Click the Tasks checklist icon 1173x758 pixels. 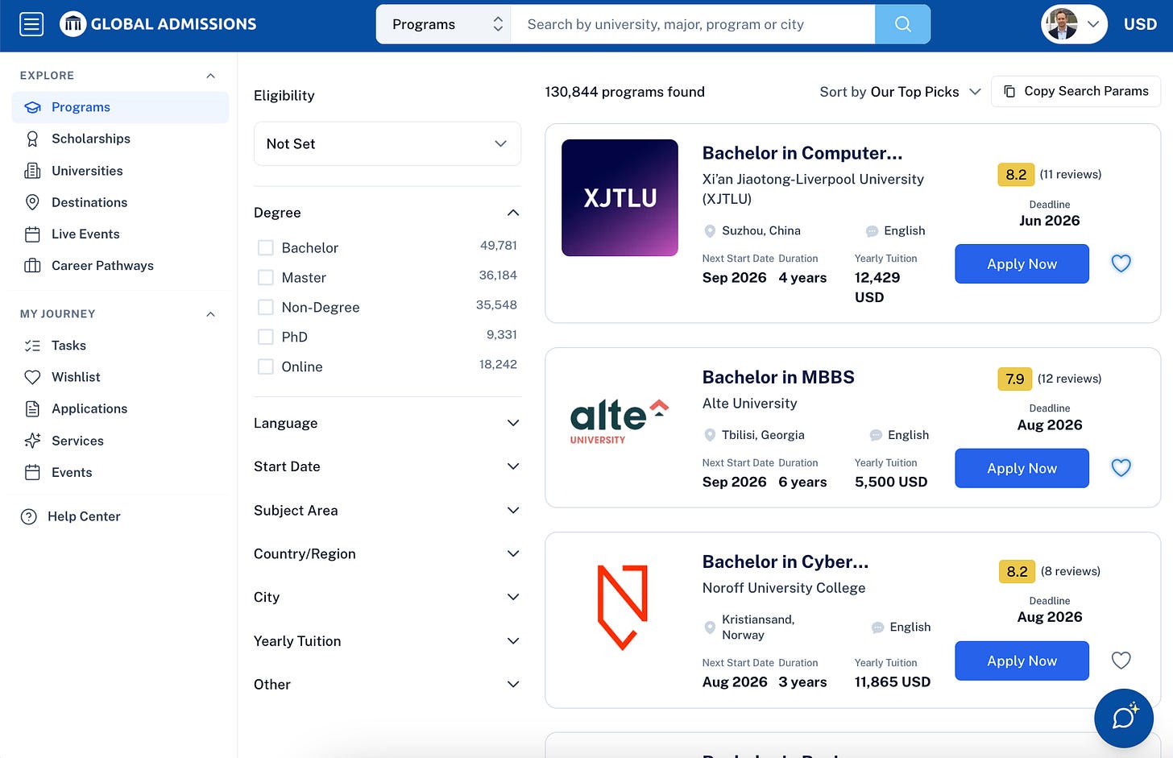(x=32, y=346)
